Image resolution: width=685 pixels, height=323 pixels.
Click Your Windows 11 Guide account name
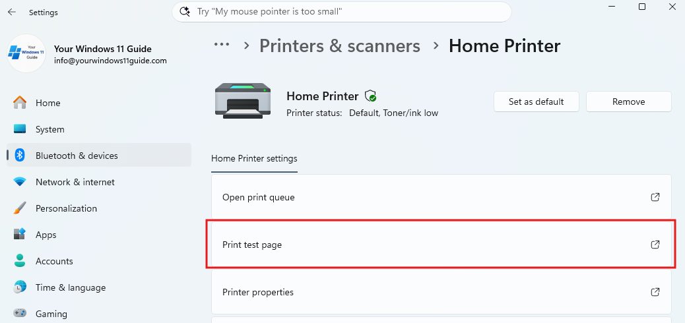103,49
